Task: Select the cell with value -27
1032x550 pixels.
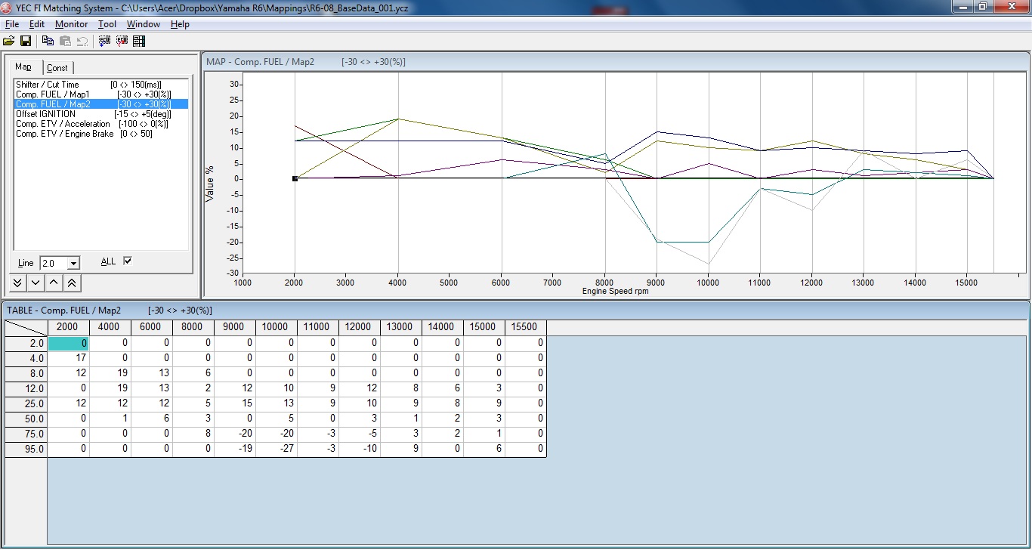Action: click(277, 449)
